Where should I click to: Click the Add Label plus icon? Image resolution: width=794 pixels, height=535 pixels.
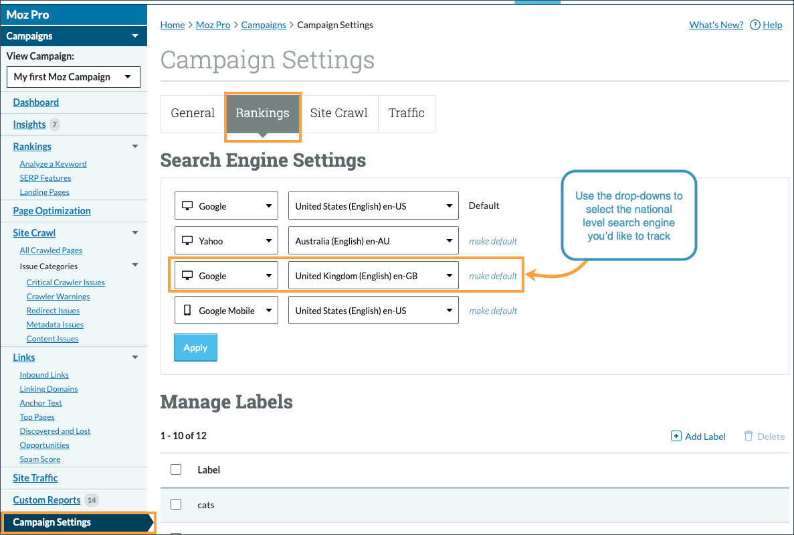pyautogui.click(x=676, y=436)
